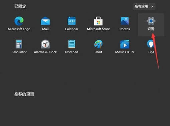
Task: Open Microsoft Edge from pinned apps
Action: 19,23
